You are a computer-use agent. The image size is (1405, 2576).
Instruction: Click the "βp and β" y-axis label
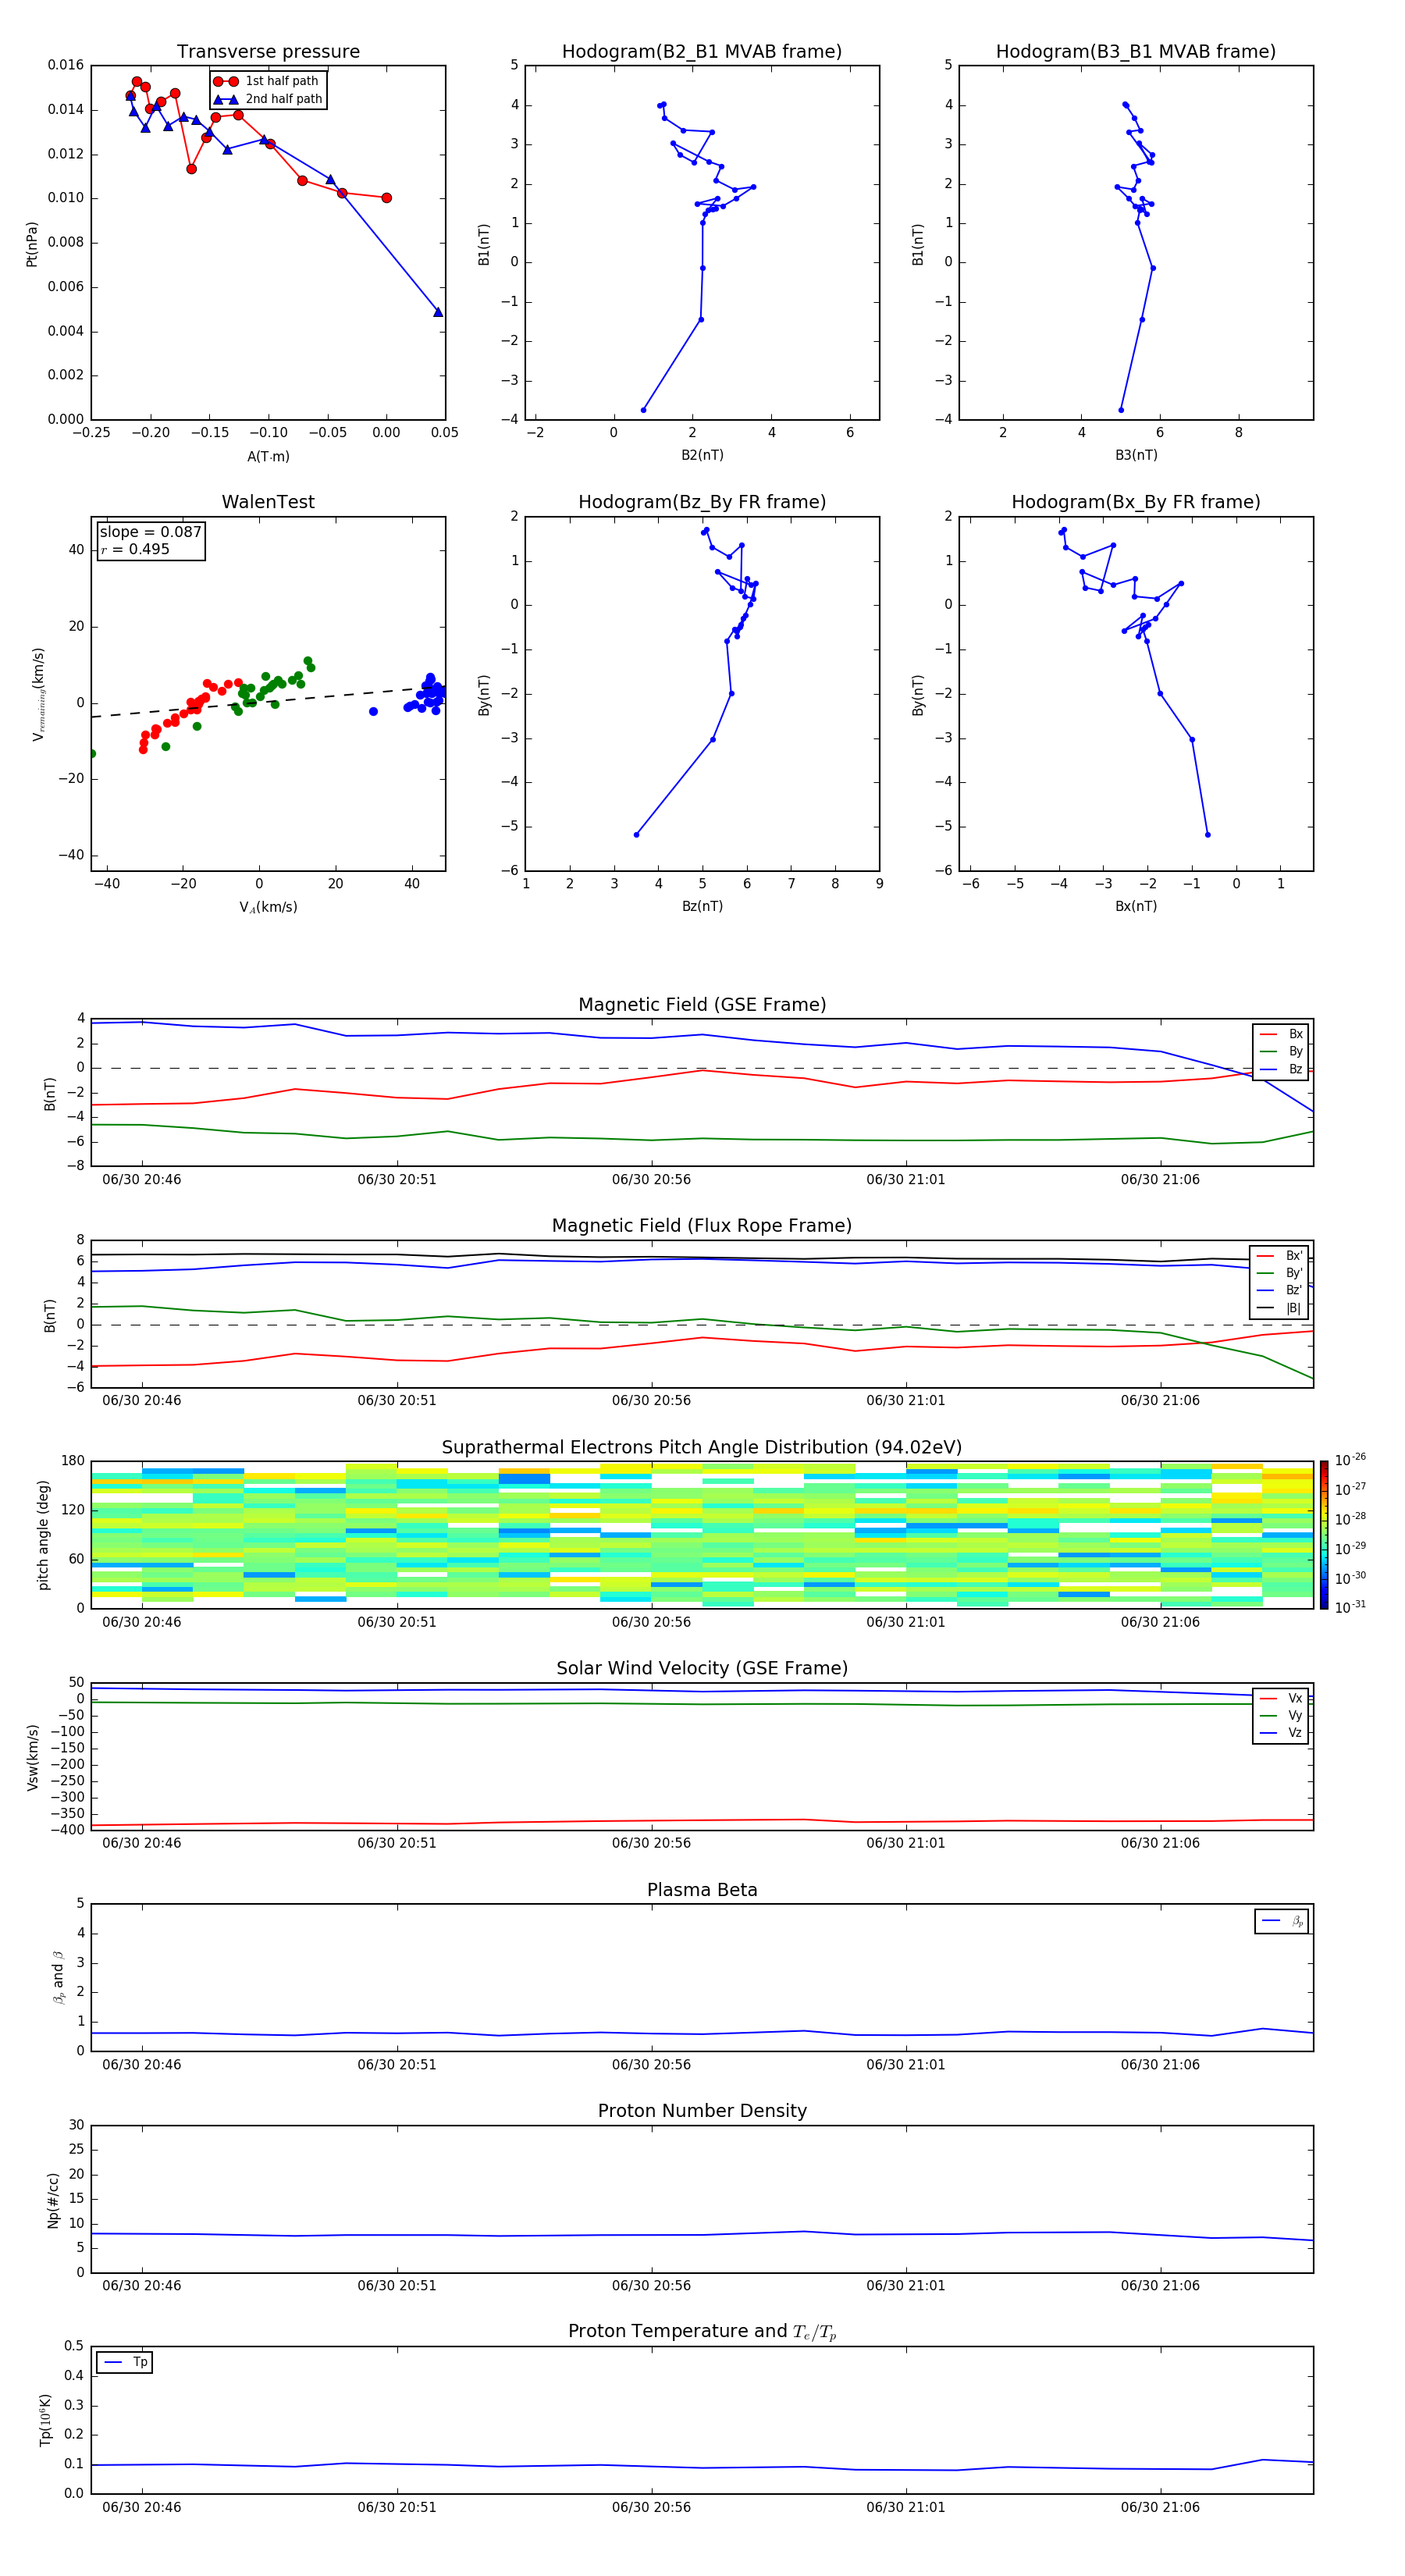click(58, 1977)
